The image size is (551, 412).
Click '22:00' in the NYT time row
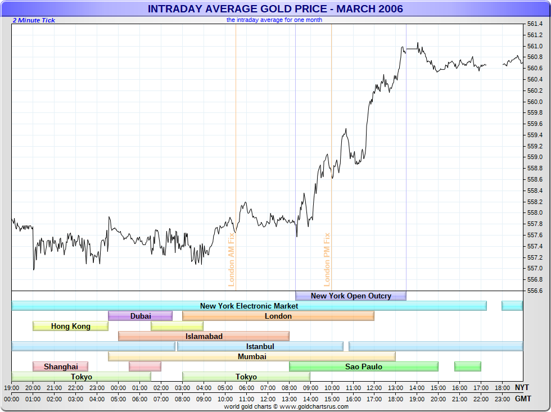tap(75, 388)
